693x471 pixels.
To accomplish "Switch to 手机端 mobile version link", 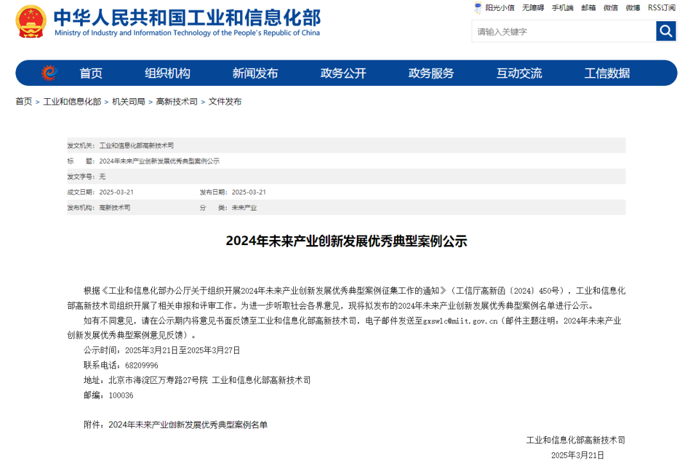I will 562,8.
